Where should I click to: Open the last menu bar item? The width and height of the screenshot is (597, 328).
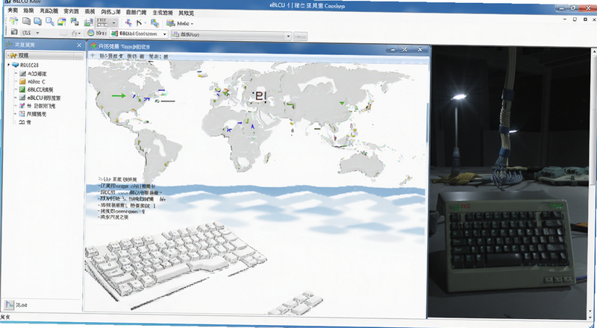186,13
